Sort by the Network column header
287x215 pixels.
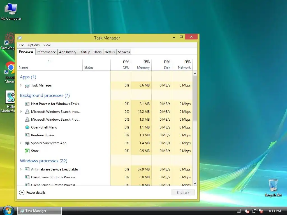182,65
